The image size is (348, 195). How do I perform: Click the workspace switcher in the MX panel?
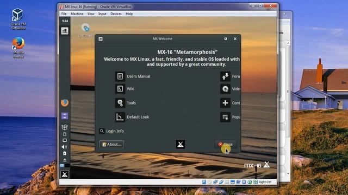(x=65, y=165)
